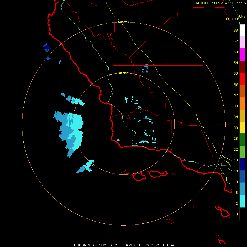The image size is (247, 247).
Task: Click the "11 MAY 25" date text
Action: pos(150,245)
